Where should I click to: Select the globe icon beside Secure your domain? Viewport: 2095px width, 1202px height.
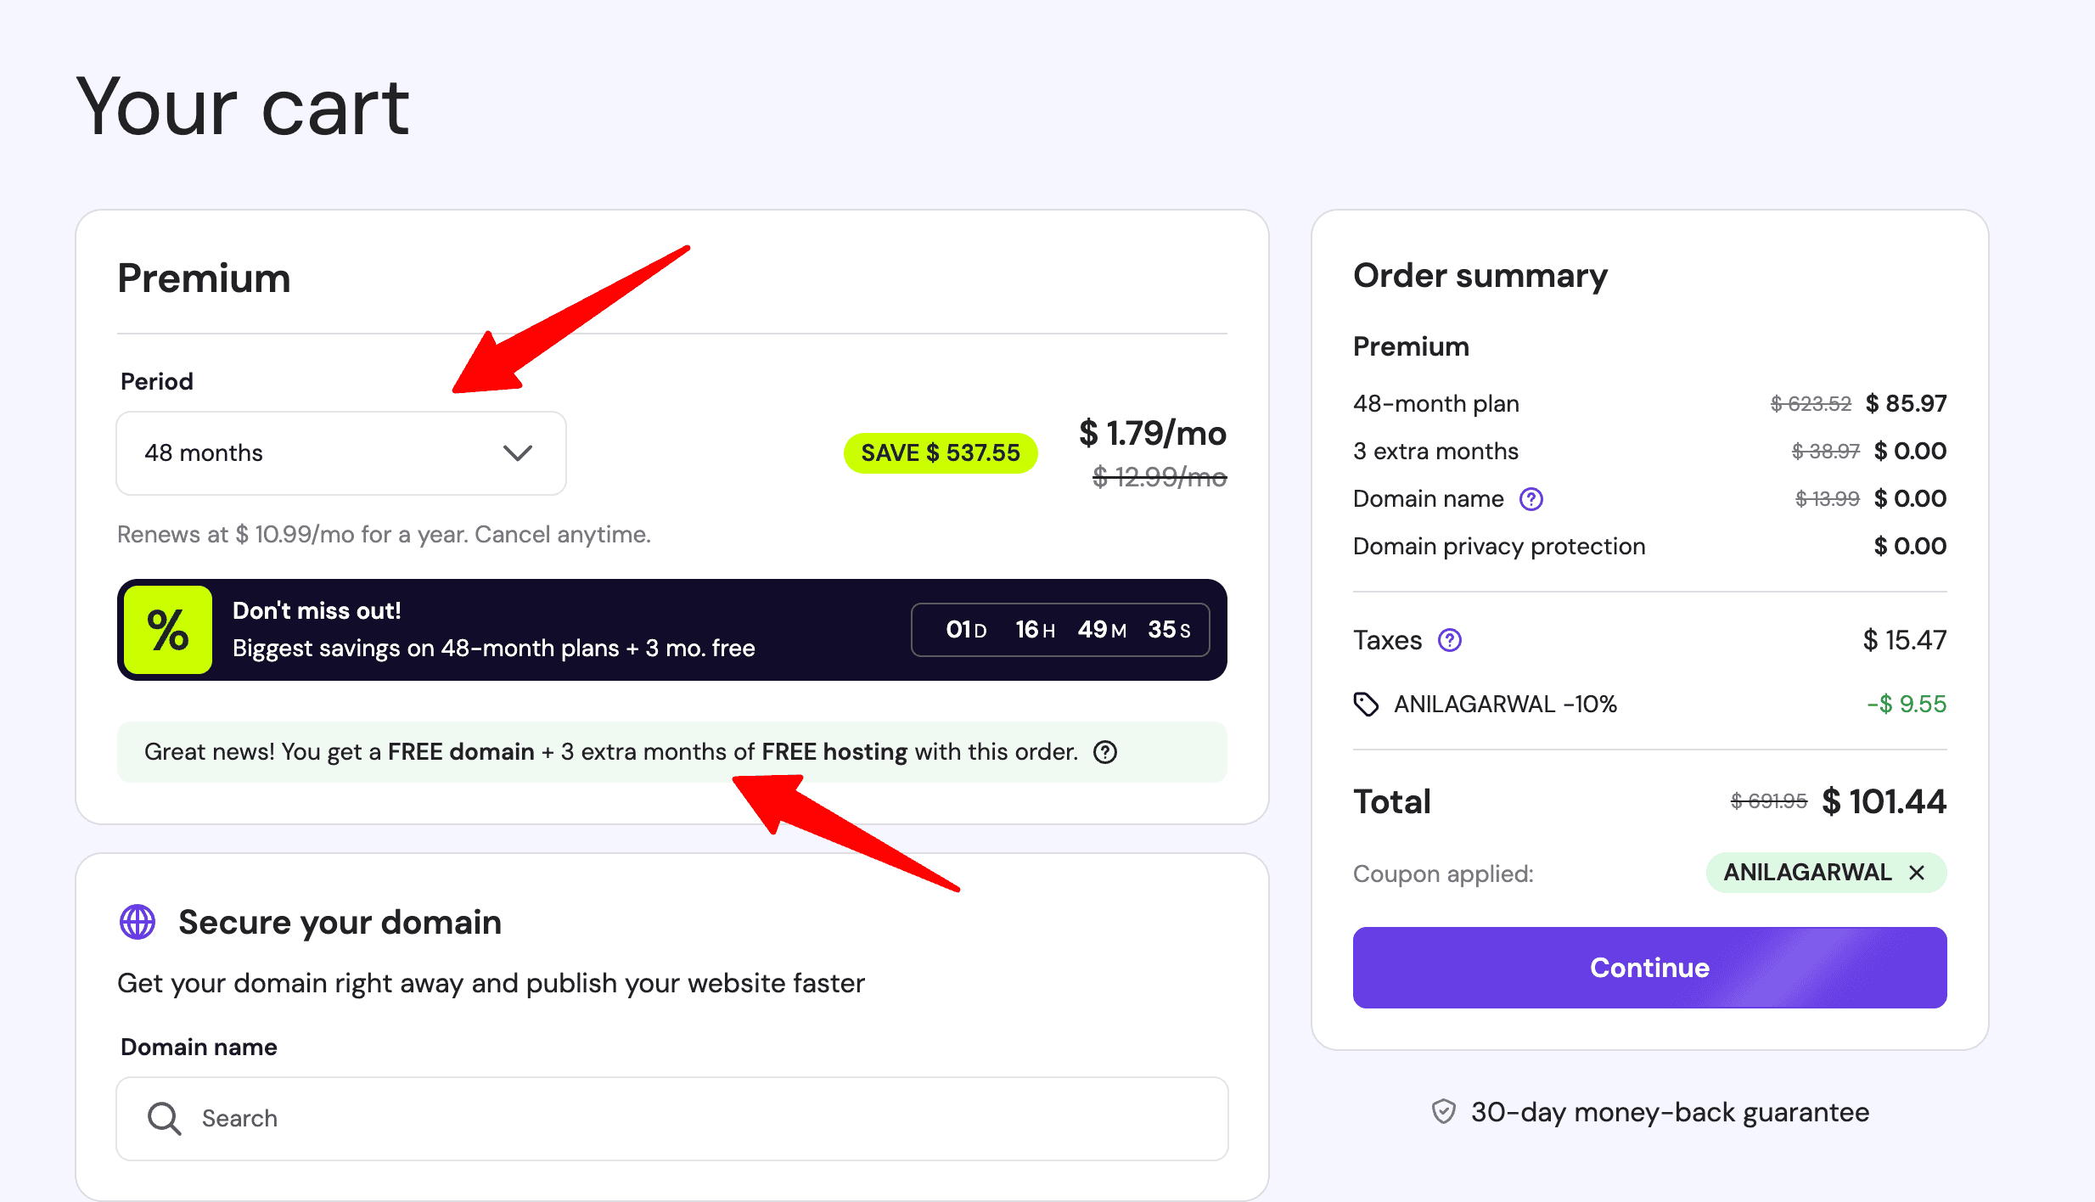pos(137,922)
